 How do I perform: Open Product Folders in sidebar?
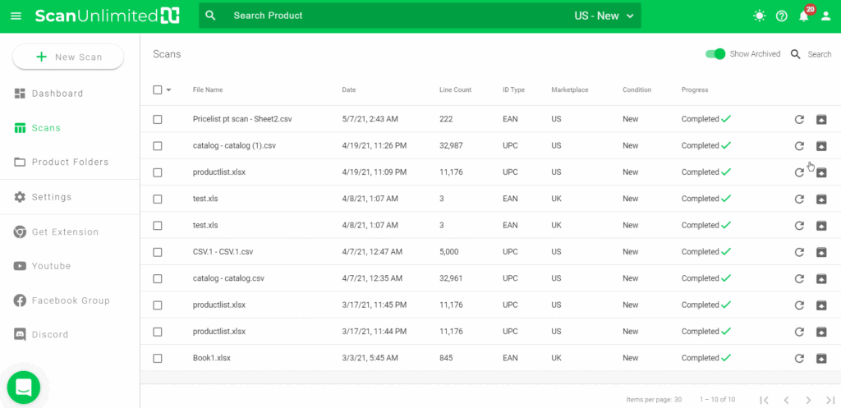[x=70, y=163]
